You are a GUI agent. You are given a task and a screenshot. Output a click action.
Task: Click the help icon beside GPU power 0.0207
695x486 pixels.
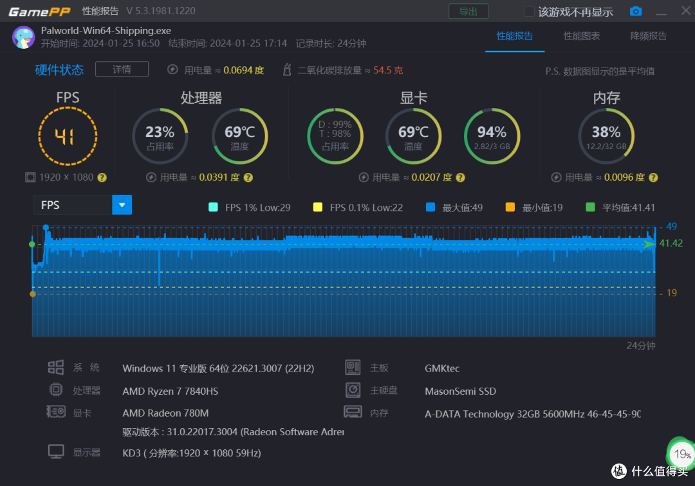coord(461,177)
